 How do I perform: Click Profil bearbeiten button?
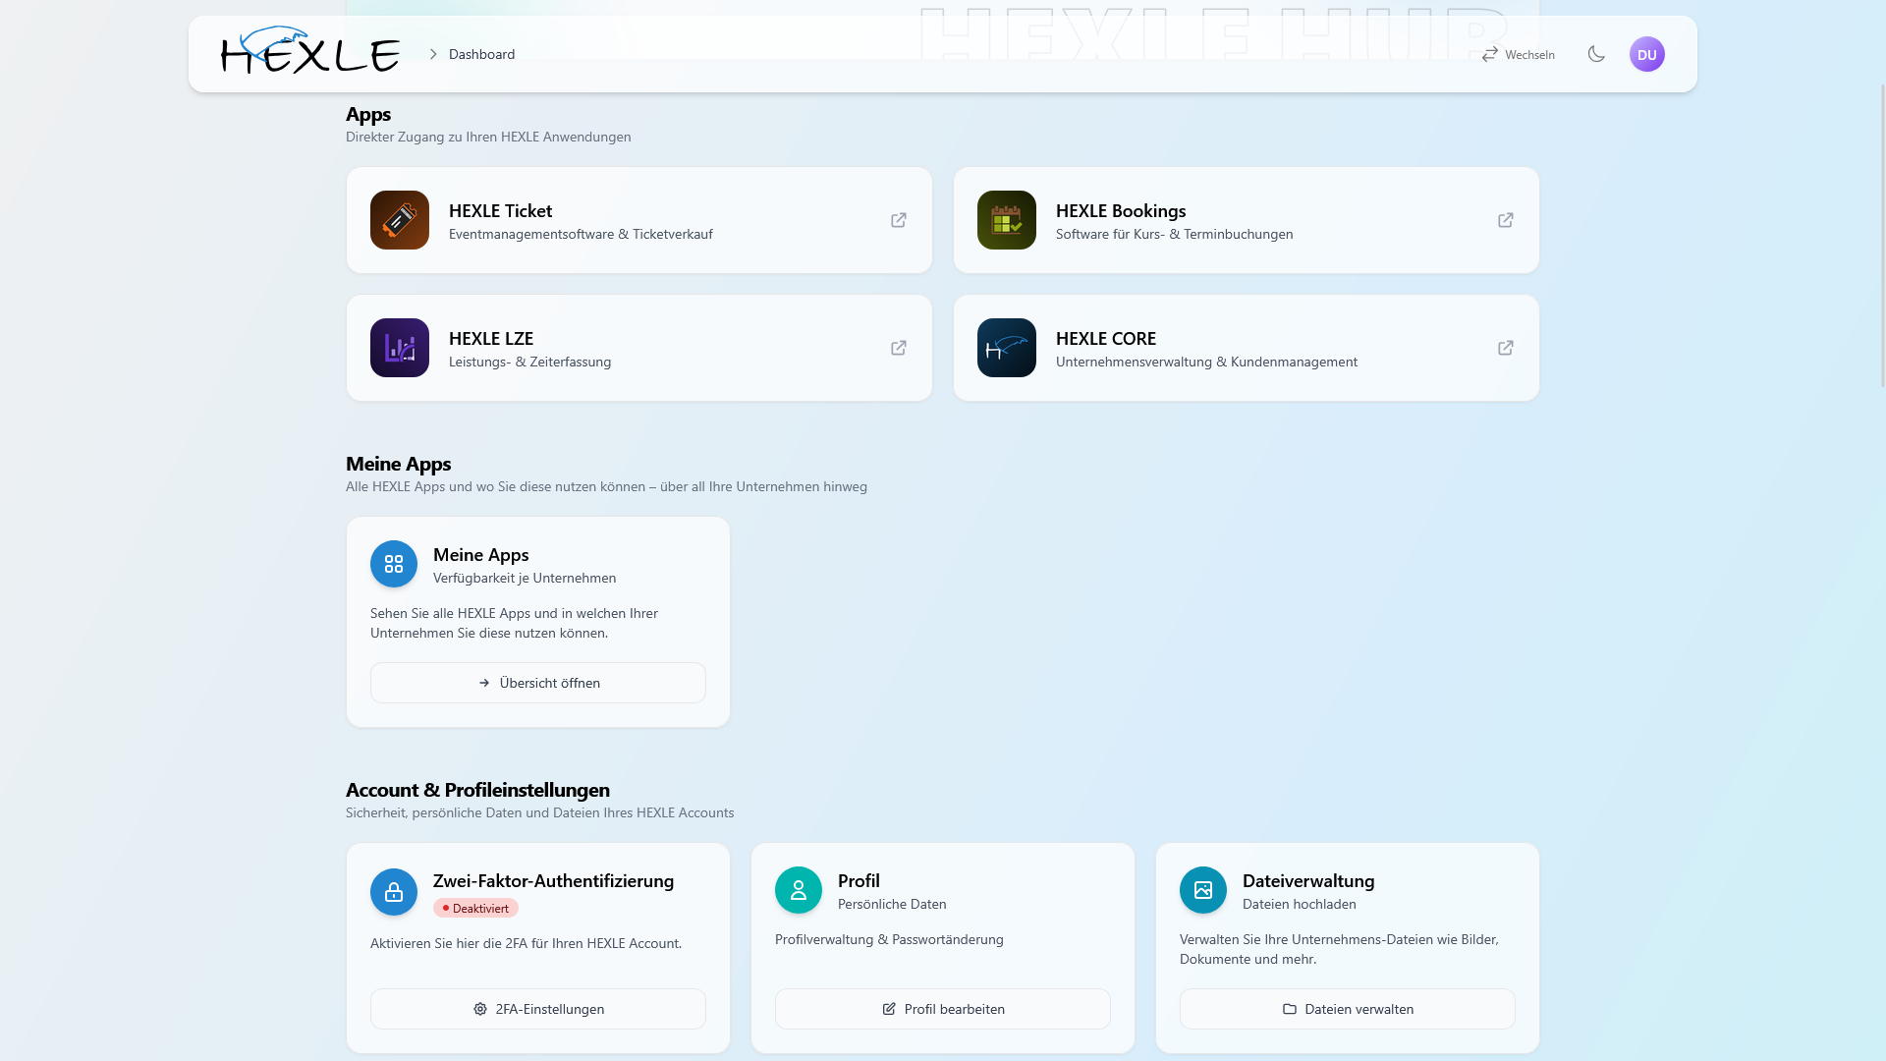pos(943,1009)
